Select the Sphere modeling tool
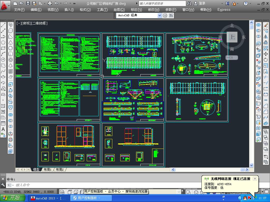This screenshot has height=202, width=270. [11, 48]
